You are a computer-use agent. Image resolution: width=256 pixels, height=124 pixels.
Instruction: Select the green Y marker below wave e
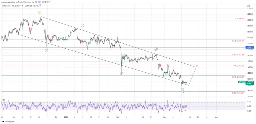click(x=183, y=93)
